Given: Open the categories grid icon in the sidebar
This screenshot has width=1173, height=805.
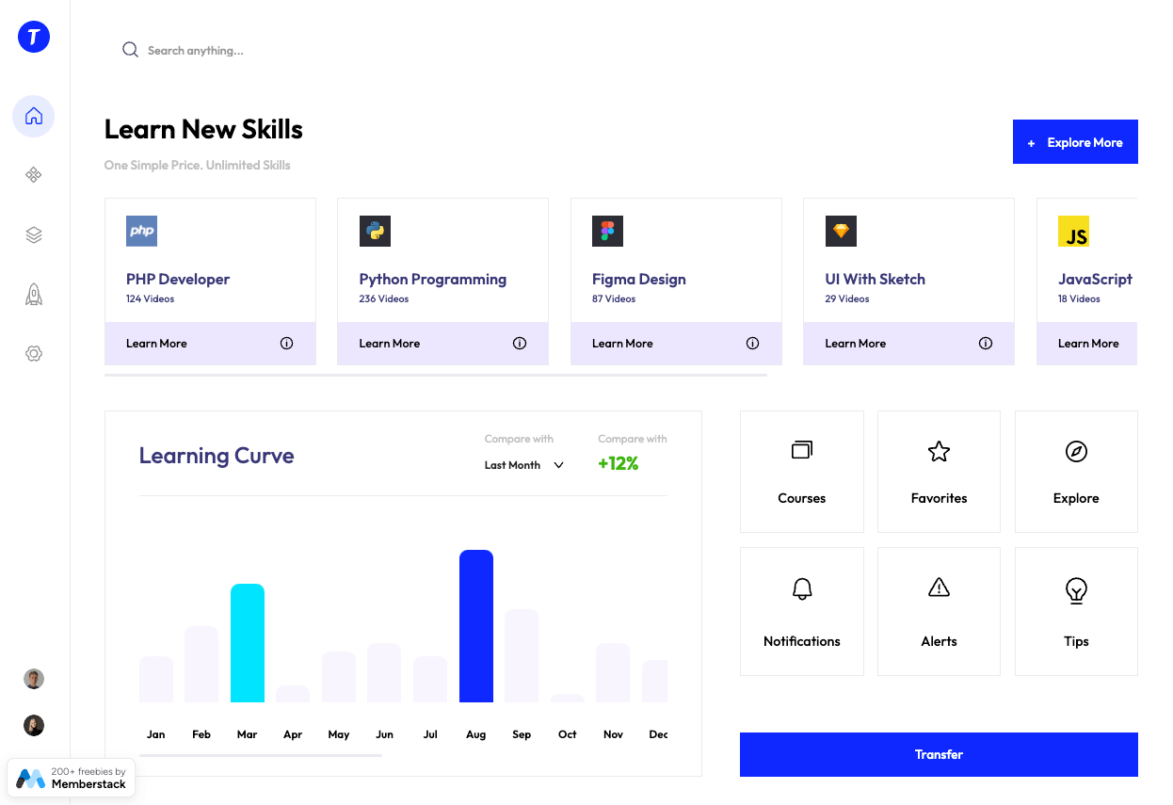Looking at the screenshot, I should (33, 175).
